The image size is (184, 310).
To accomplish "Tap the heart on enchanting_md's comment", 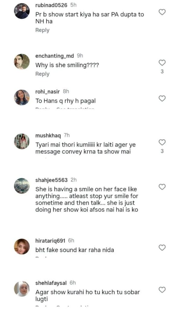I will (x=162, y=63).
